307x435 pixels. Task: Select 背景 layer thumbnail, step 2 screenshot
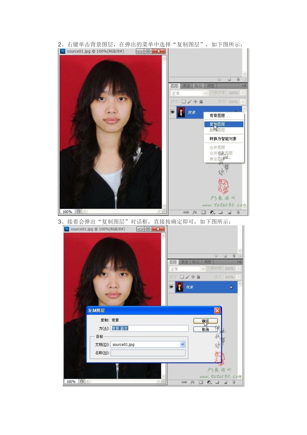[181, 112]
